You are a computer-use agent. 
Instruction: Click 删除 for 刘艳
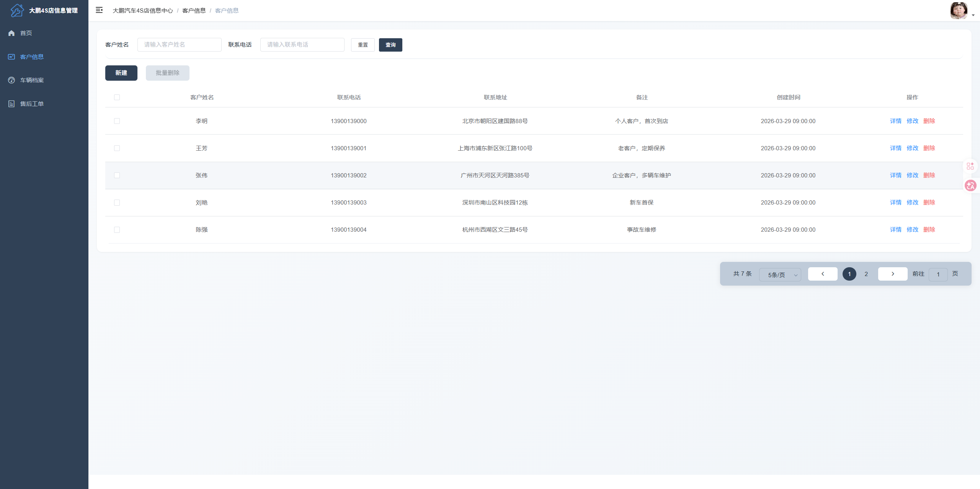pyautogui.click(x=929, y=203)
